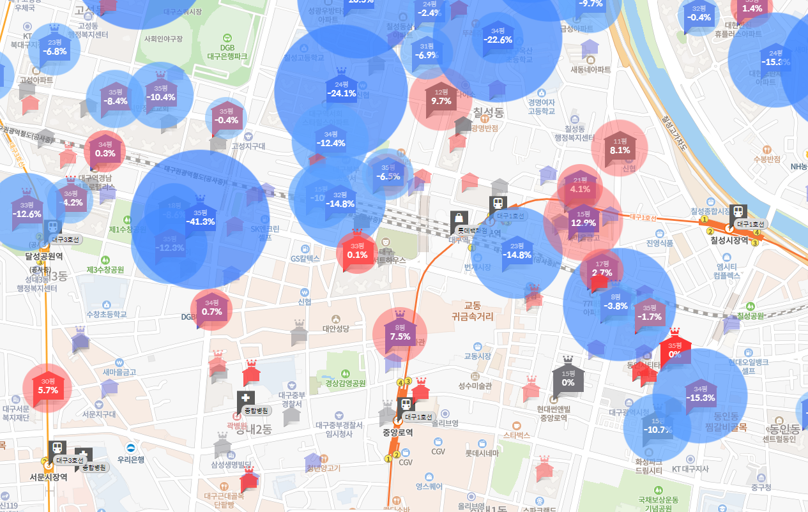Click the 종합병원 icon by 서문시장역
Screen dimensions: 808x512
(83, 456)
